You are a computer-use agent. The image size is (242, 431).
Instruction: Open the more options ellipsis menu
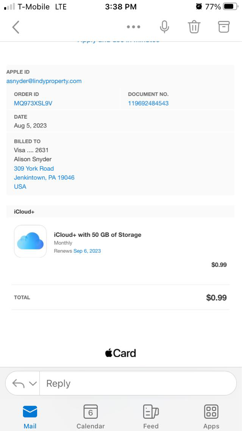click(x=133, y=27)
